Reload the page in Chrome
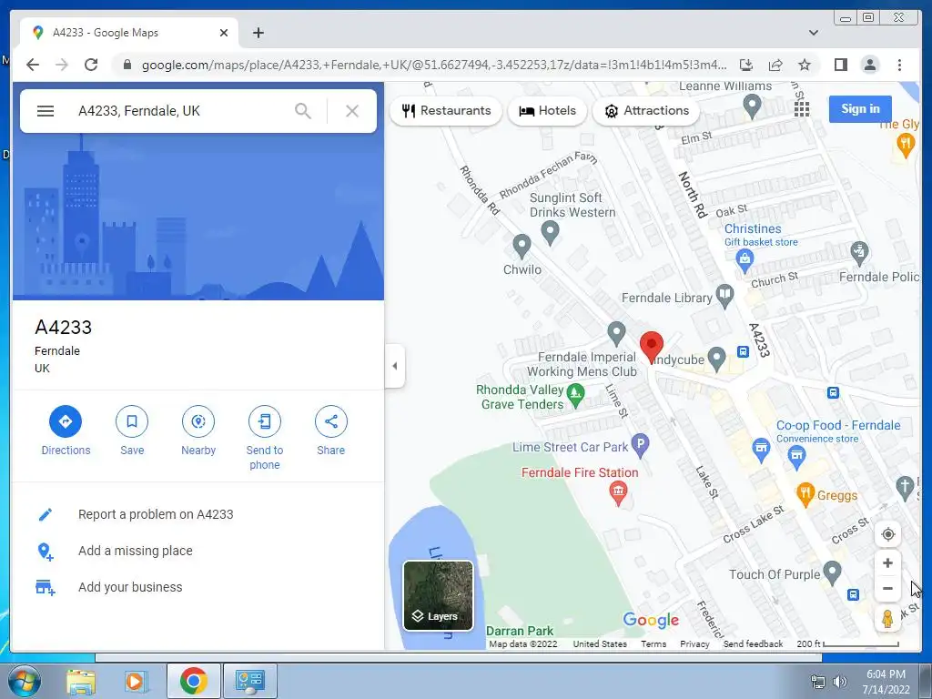 [91, 65]
